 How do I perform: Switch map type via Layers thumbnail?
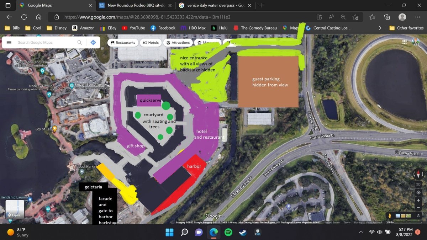(x=15, y=209)
